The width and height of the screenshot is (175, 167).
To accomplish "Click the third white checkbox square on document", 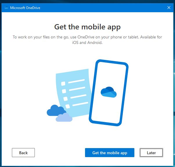I will (66, 99).
